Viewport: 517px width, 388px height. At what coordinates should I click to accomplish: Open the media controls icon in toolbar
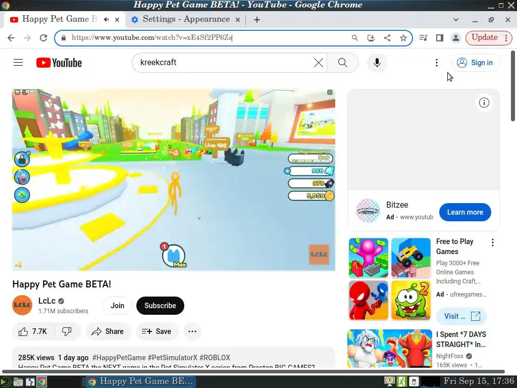[x=424, y=37]
